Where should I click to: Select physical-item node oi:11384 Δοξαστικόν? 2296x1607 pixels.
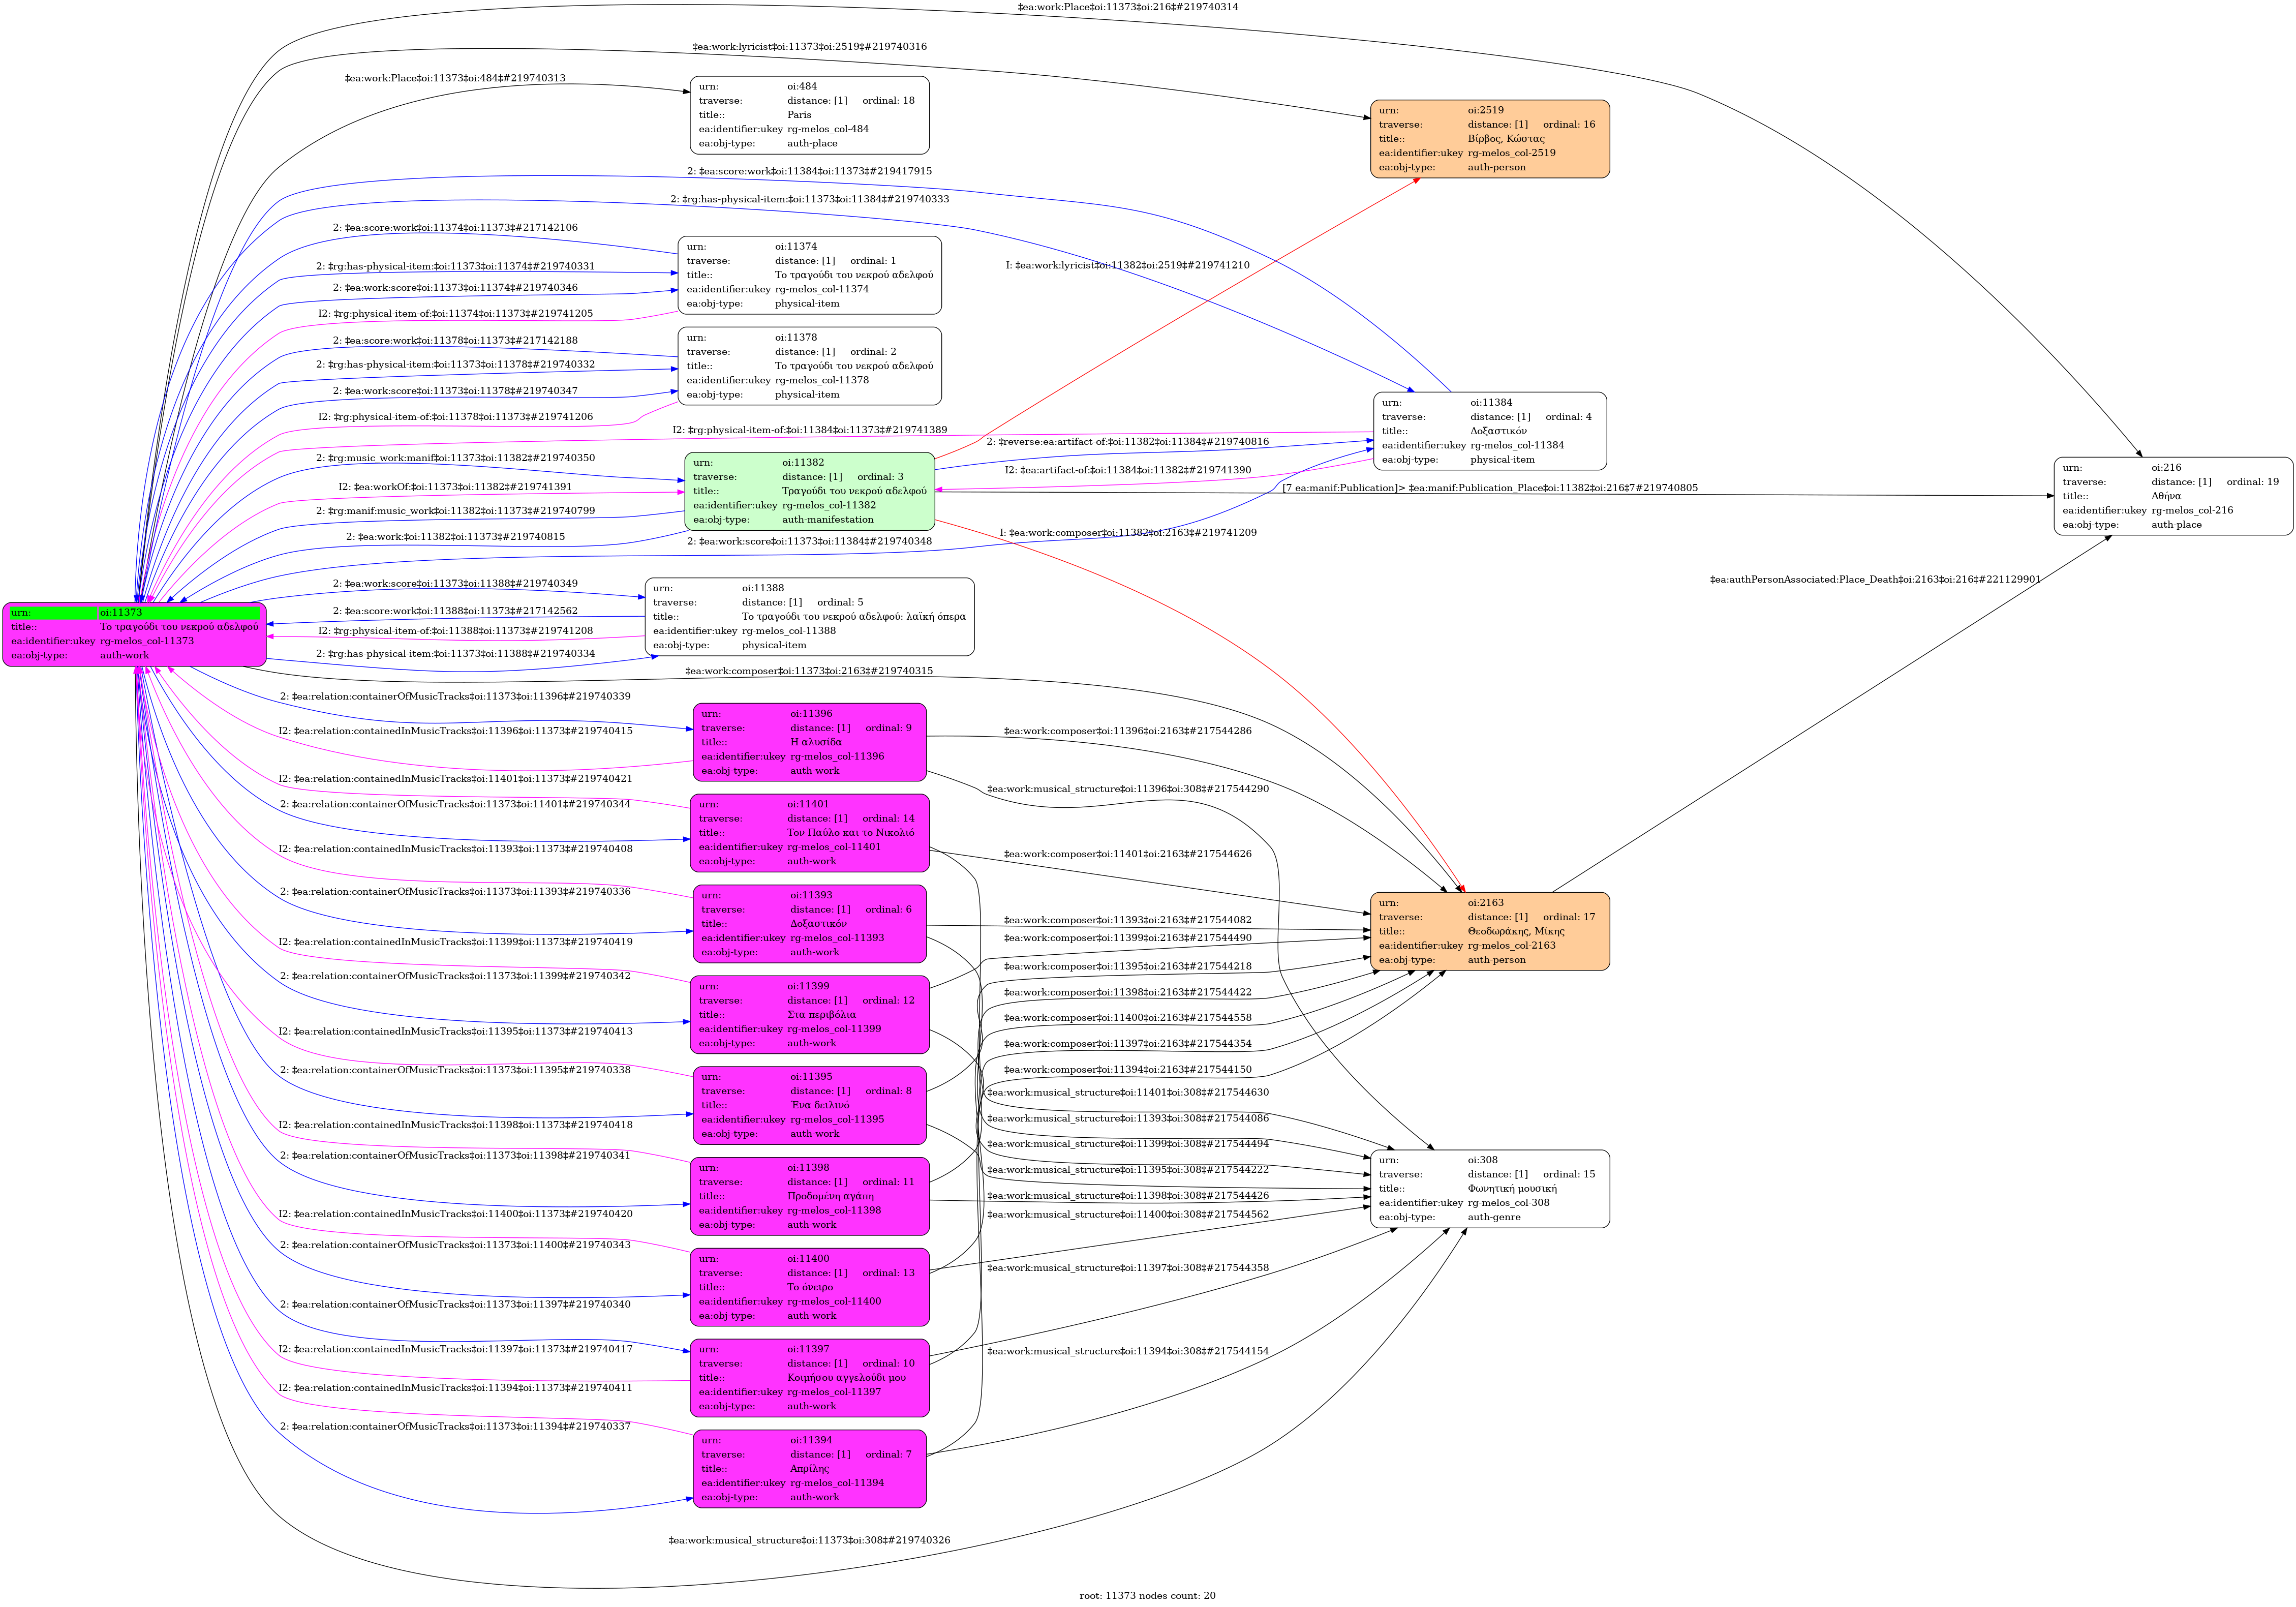(x=1489, y=431)
